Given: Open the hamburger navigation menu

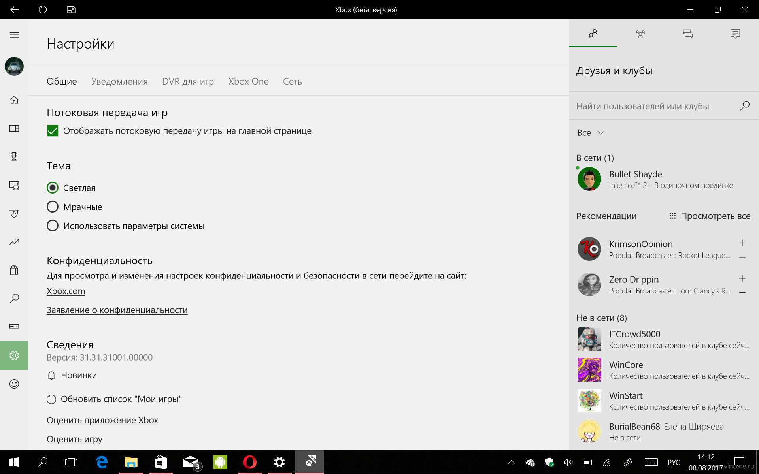Looking at the screenshot, I should (x=14, y=35).
